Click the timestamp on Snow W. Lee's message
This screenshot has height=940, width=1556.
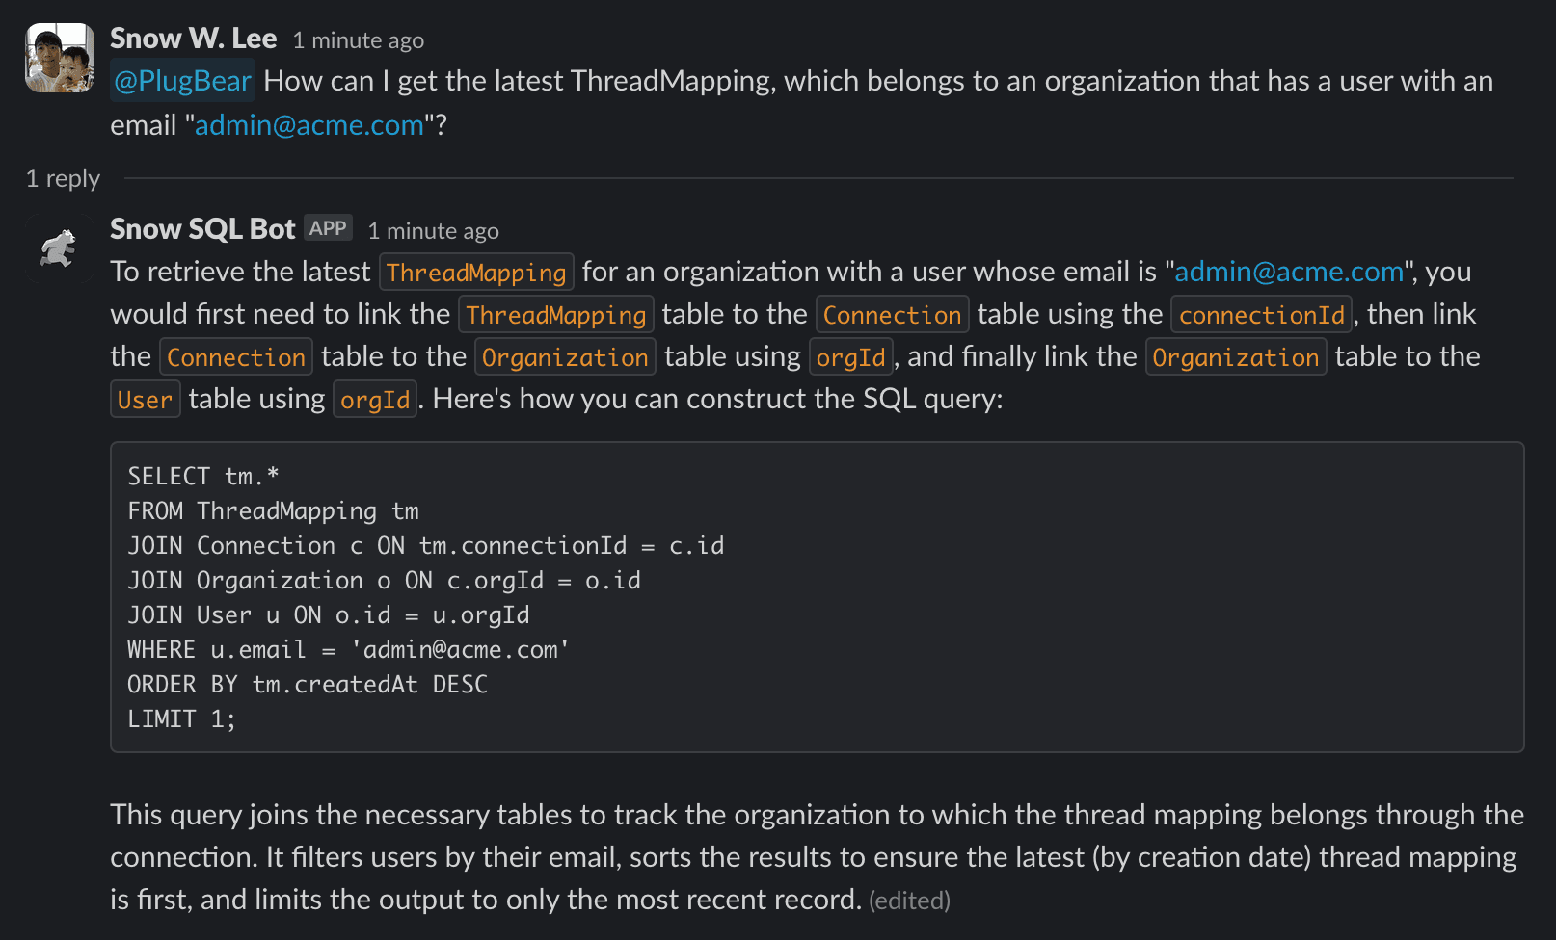pos(359,40)
